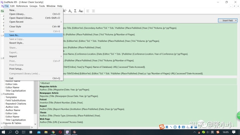Image resolution: width=240 pixels, height=135 pixels.
Task: Select Field Substitutions under Footnotes
Action: [x=16, y=100]
